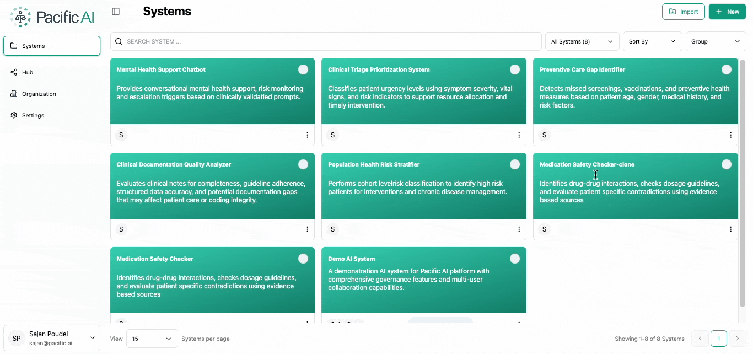The image size is (753, 354).
Task: Select the Demo AI System card circle
Action: click(x=515, y=259)
